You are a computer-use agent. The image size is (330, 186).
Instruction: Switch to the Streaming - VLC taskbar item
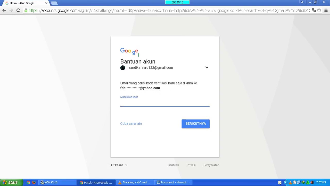click(x=135, y=182)
